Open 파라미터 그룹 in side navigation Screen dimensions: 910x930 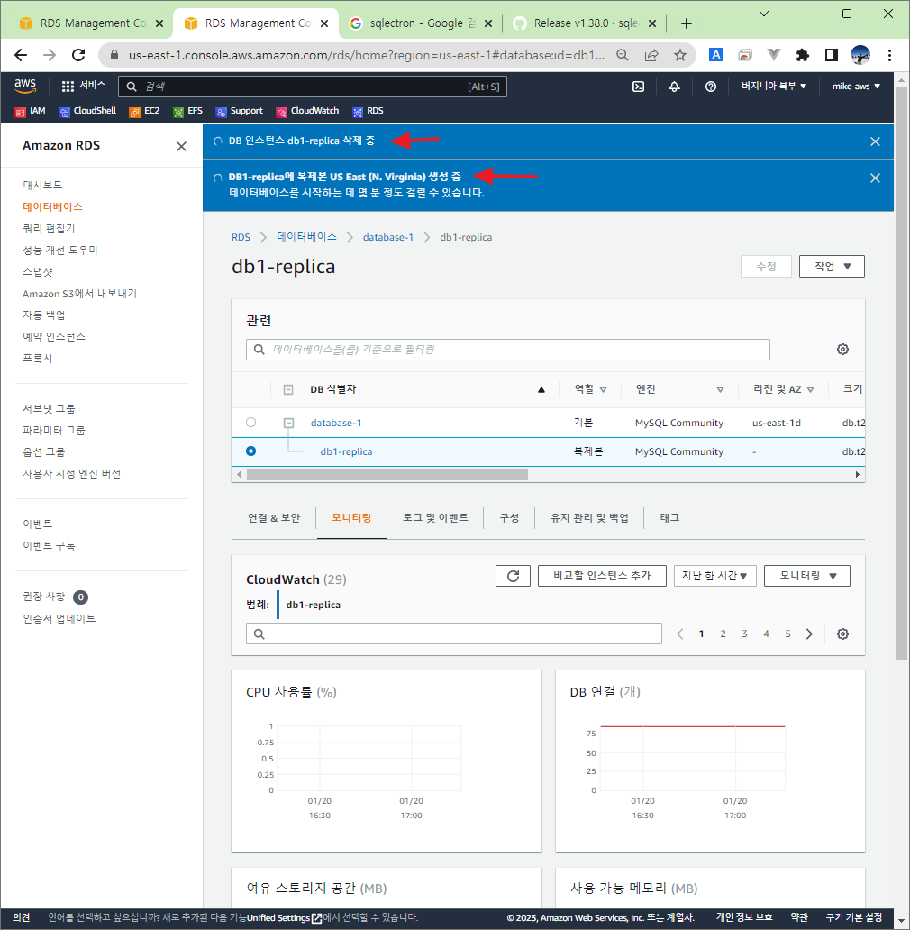54,430
